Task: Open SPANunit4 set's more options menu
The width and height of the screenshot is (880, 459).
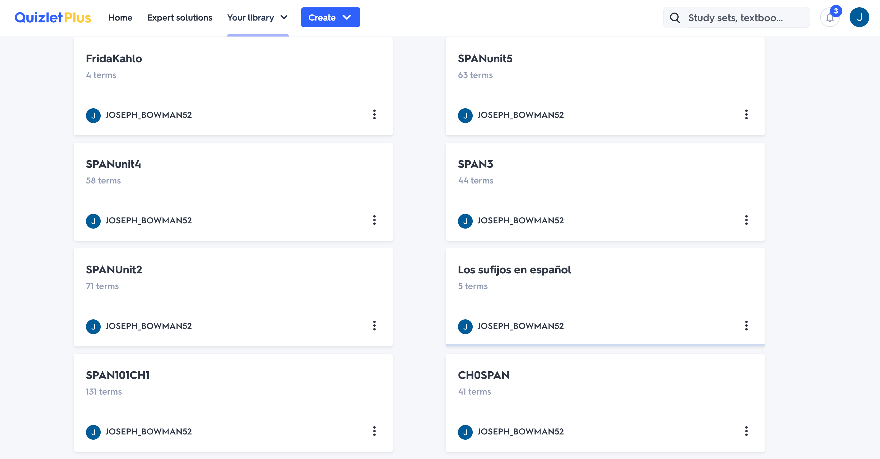Action: click(x=374, y=220)
